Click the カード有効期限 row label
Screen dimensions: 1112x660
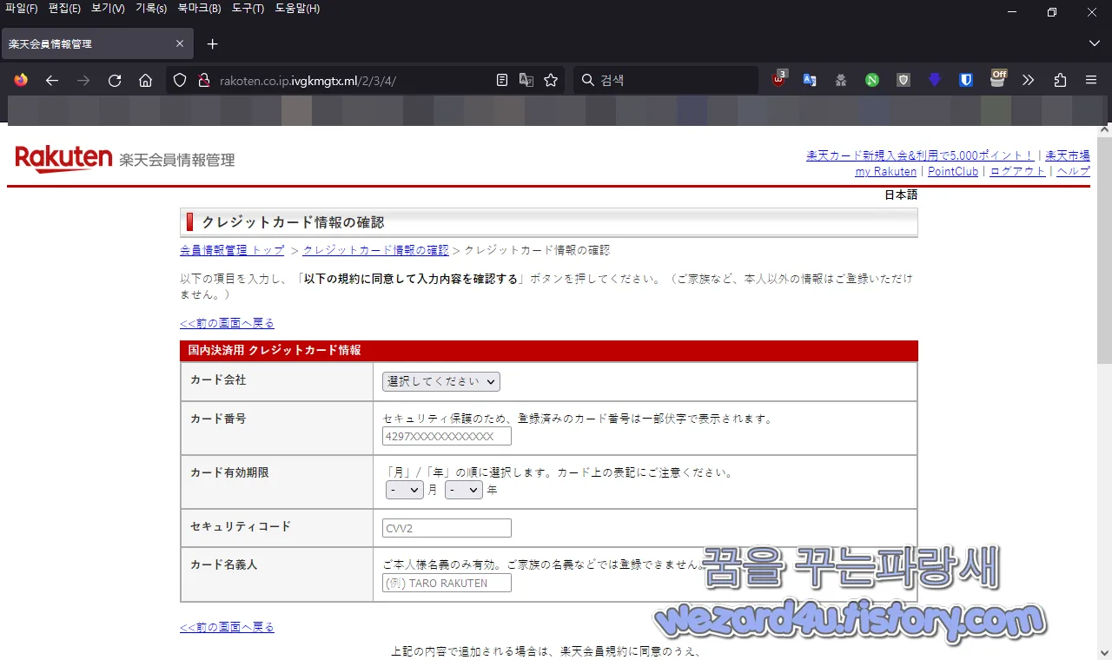pos(229,472)
